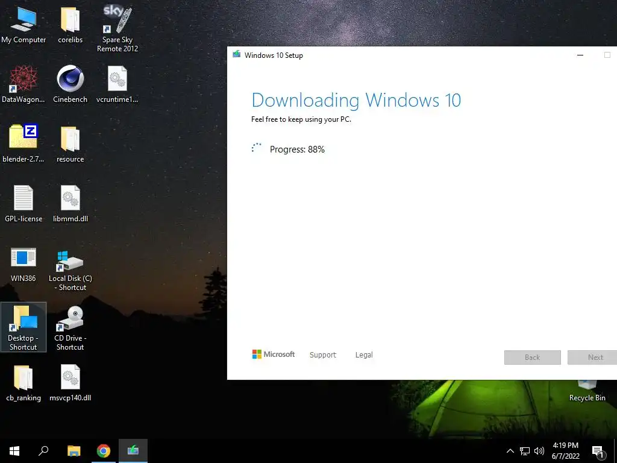Select the vcruntime1... file icon

point(117,84)
